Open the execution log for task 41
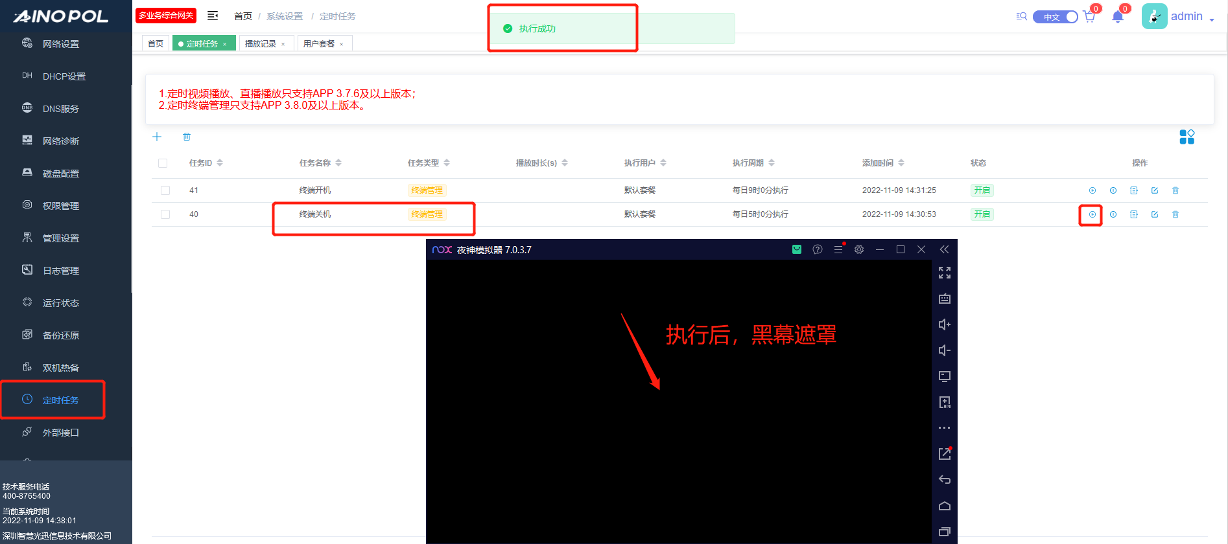 (x=1134, y=190)
